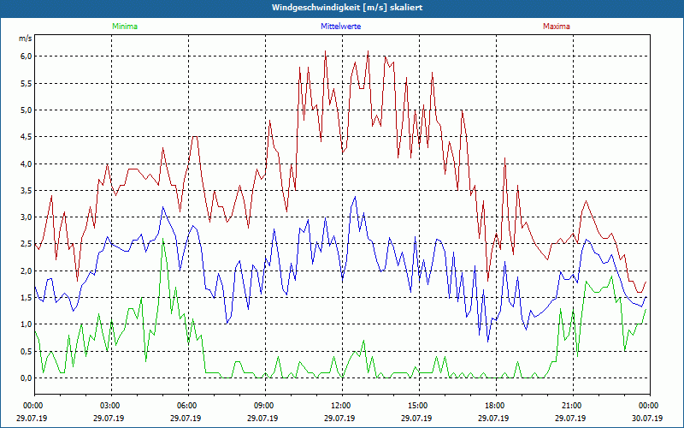Click the '30.07.19' date label
The image size is (684, 428).
(x=649, y=418)
